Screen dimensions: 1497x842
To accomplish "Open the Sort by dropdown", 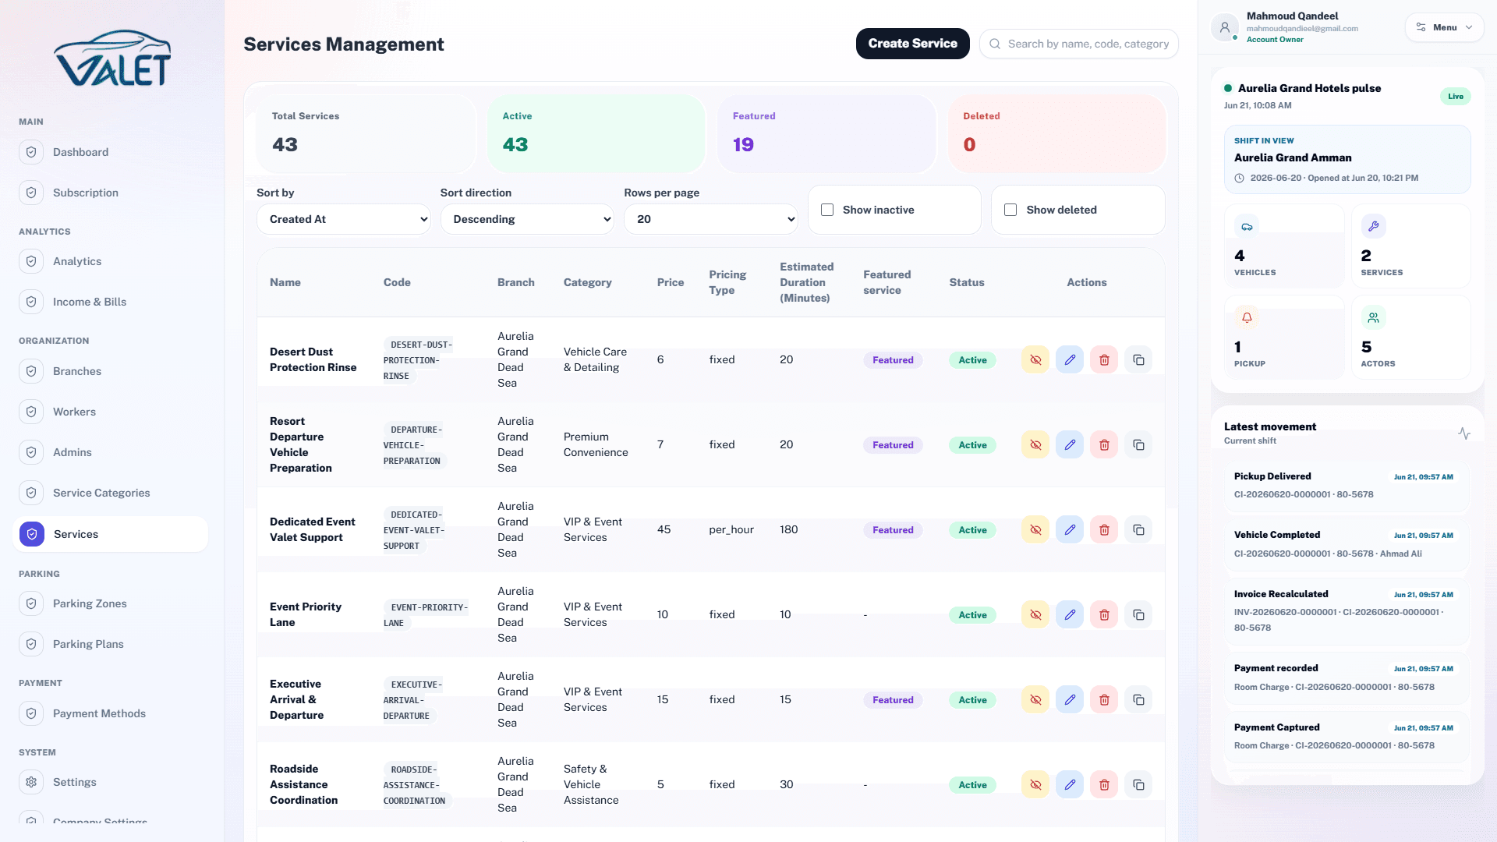I will coord(343,219).
